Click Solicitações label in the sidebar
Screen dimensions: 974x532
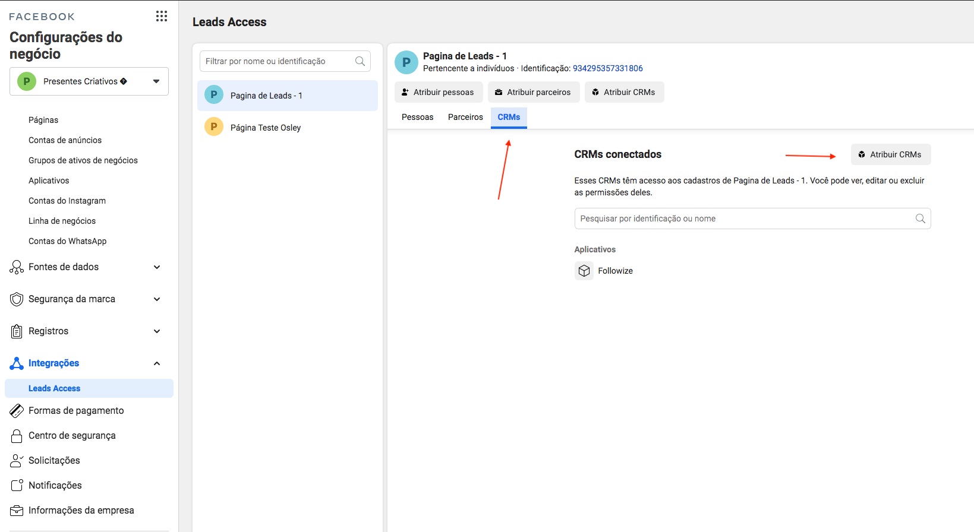coord(54,461)
